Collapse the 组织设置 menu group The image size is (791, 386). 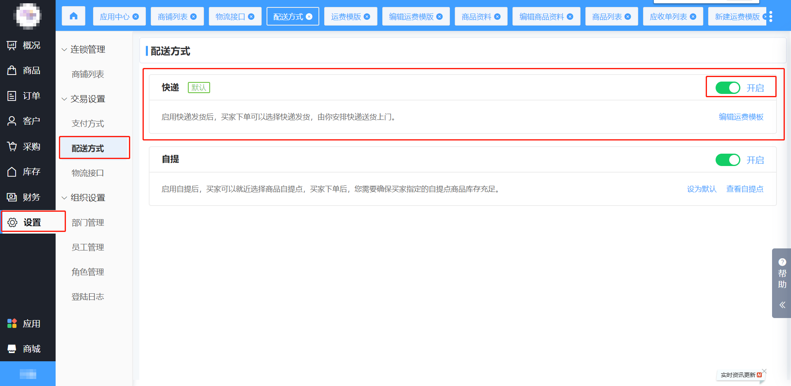(x=64, y=198)
